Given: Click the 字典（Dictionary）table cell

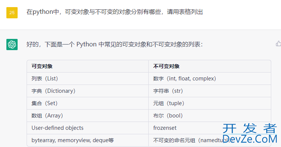Looking at the screenshot, I should 88,91.
